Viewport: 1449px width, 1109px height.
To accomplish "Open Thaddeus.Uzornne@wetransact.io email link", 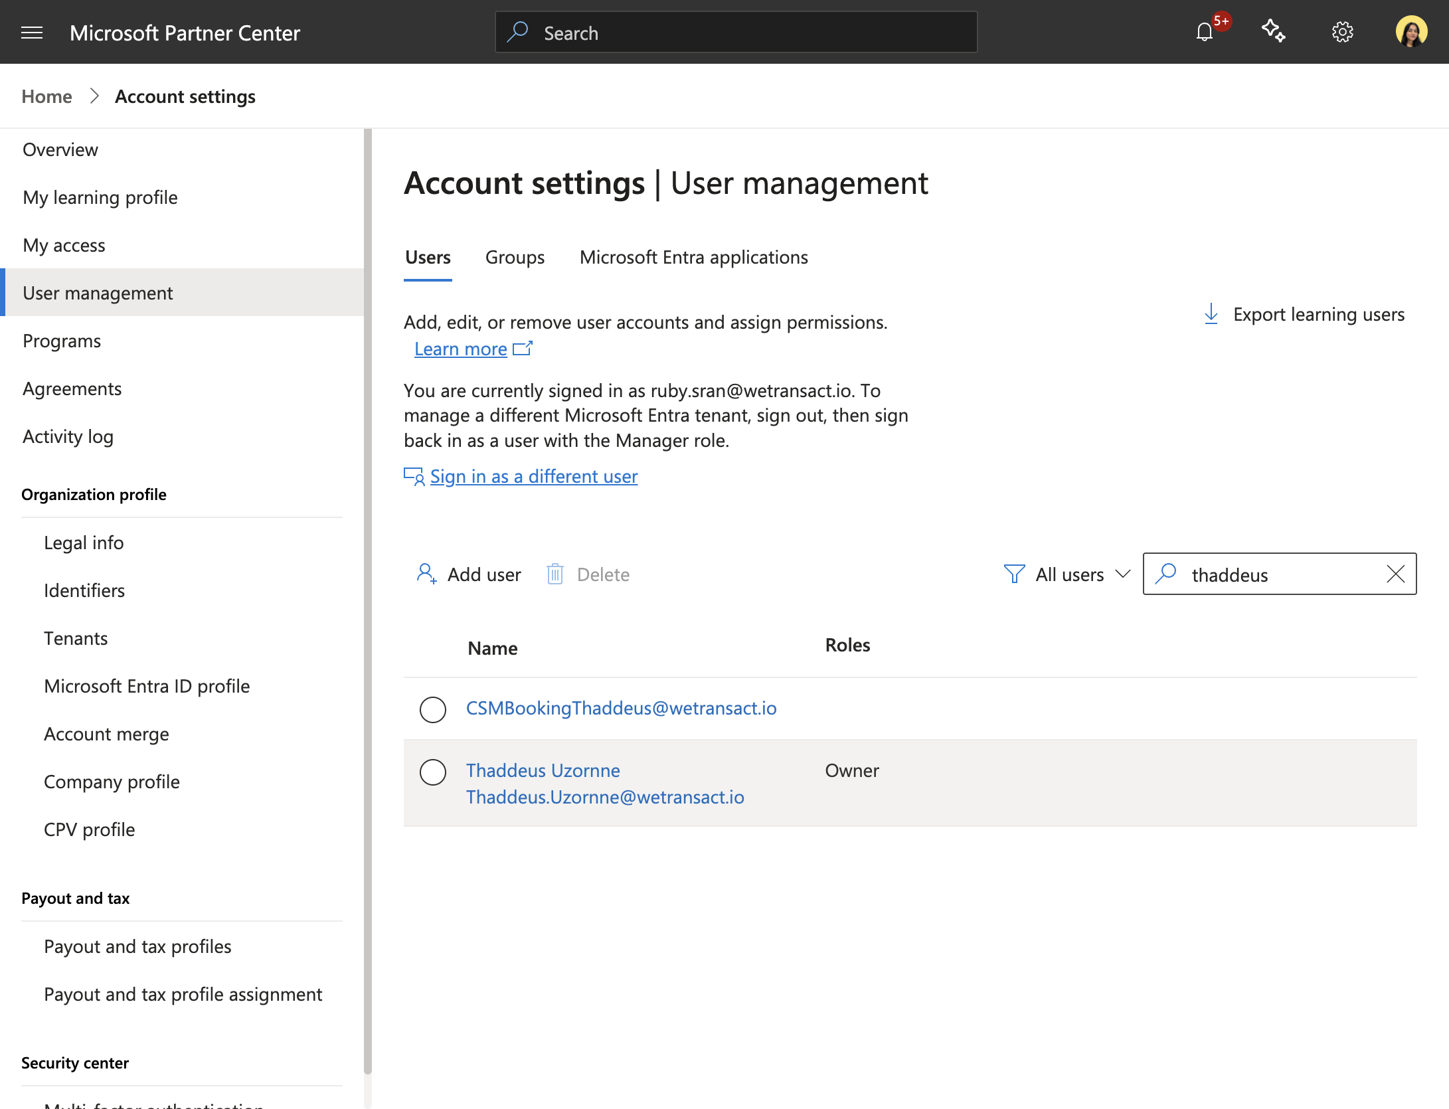I will [605, 797].
